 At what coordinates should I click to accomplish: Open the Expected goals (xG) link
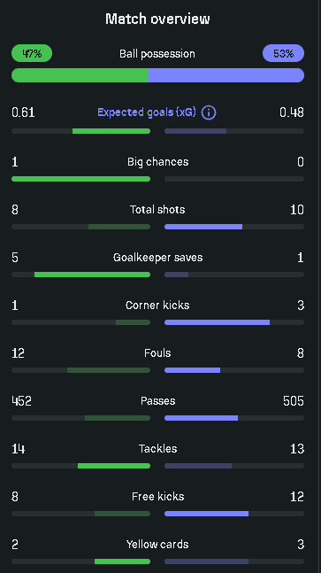tap(147, 112)
